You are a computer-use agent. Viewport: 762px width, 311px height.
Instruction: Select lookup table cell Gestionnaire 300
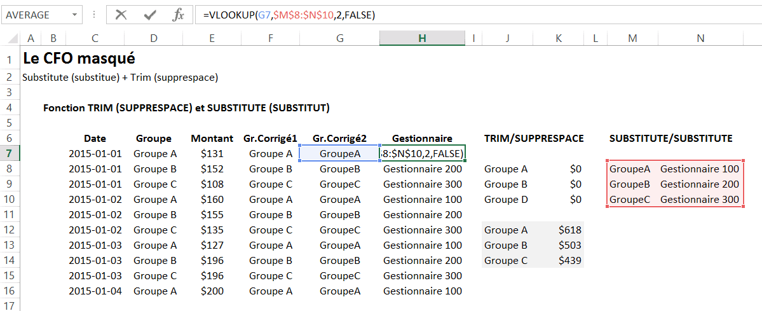[x=700, y=199]
